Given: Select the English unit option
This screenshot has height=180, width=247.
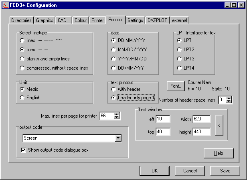Looking at the screenshot, I should (x=22, y=98).
